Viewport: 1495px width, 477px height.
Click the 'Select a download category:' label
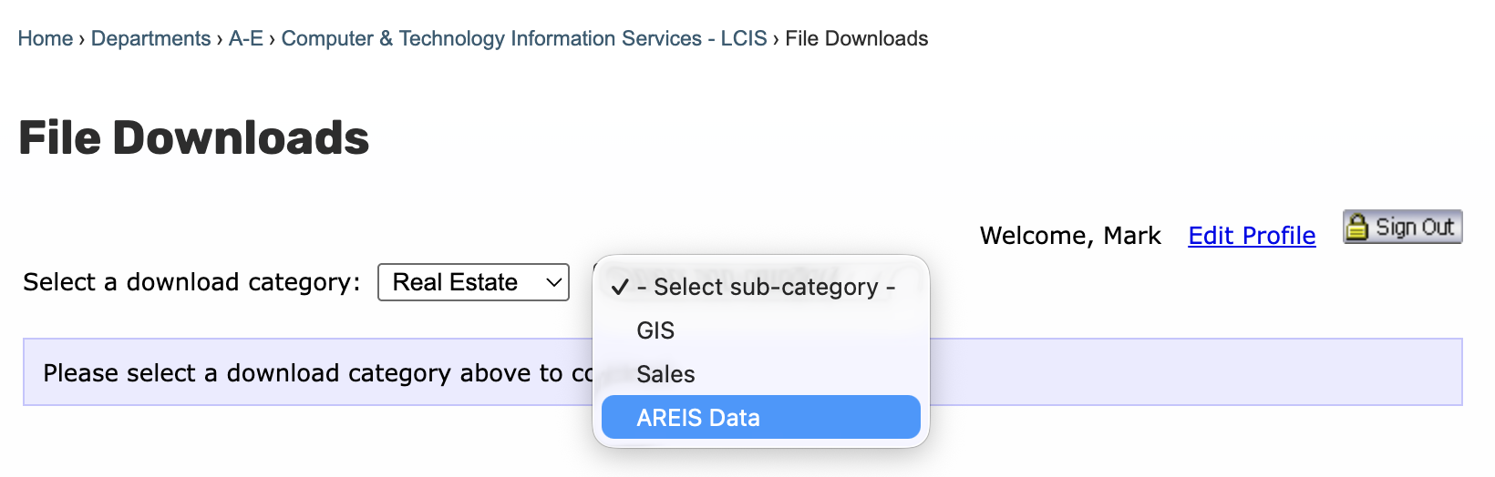click(191, 283)
